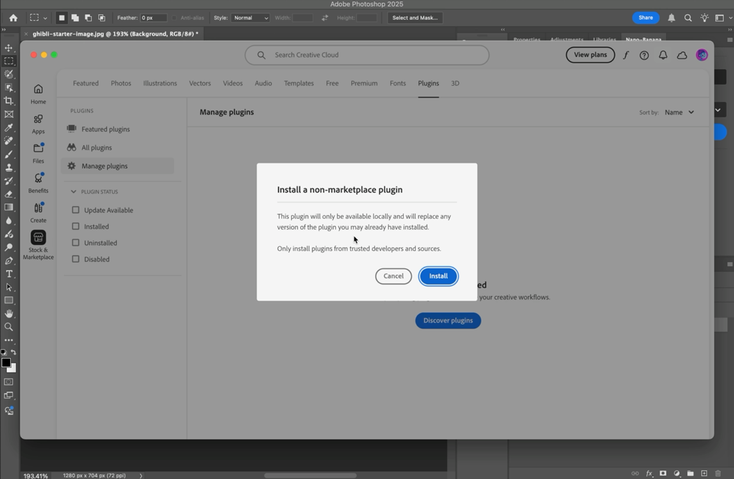Select the Eraser tool
This screenshot has height=479, width=734.
[9, 194]
